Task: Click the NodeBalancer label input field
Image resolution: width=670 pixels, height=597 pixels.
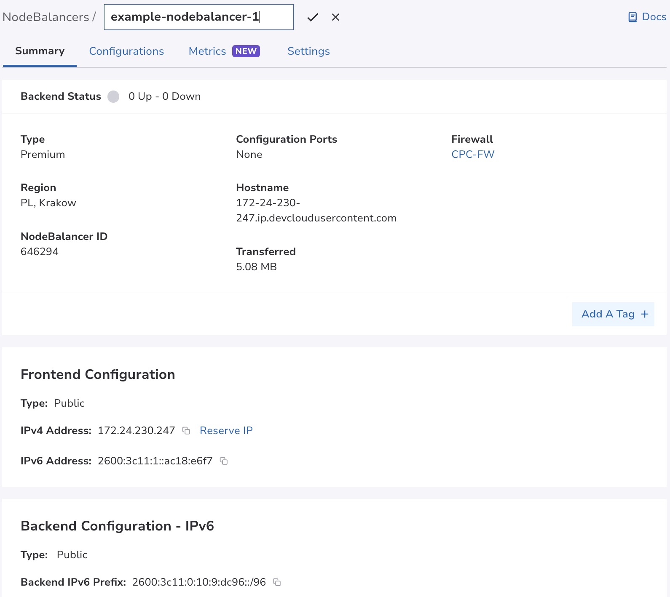Action: pyautogui.click(x=199, y=17)
